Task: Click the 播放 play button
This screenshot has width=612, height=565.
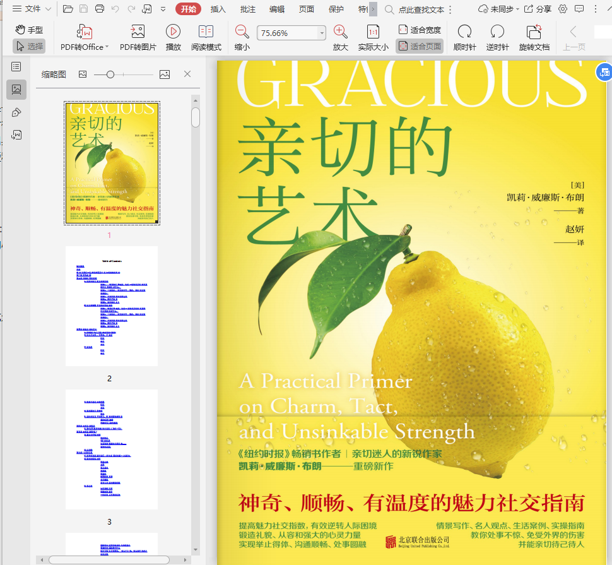Action: (x=173, y=37)
